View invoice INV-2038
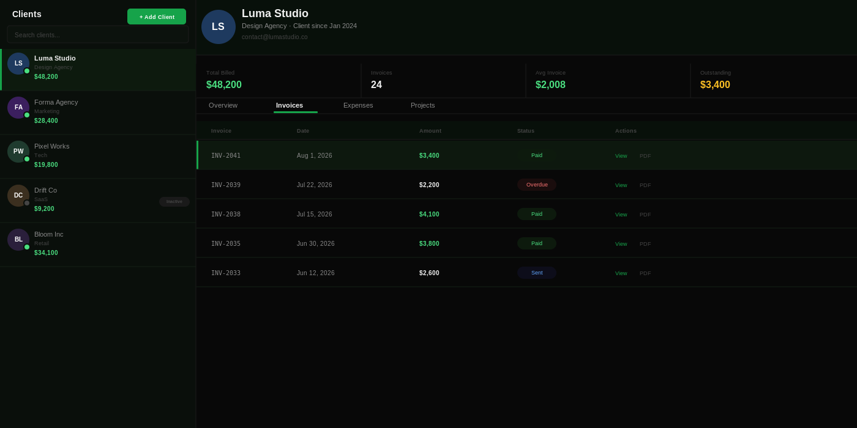The image size is (857, 428). point(621,215)
